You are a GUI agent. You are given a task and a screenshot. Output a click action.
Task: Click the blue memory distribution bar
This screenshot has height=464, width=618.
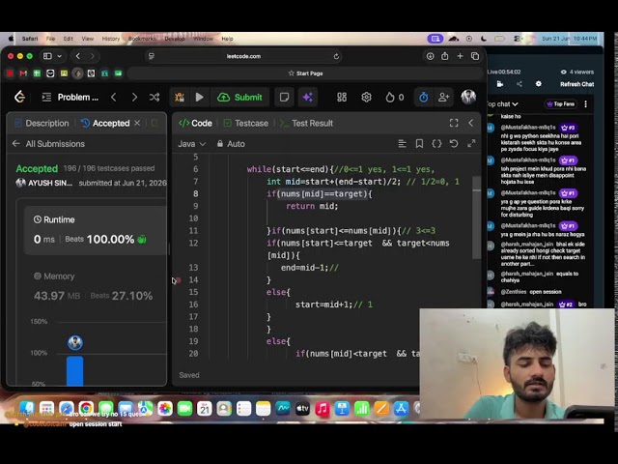coord(75,370)
